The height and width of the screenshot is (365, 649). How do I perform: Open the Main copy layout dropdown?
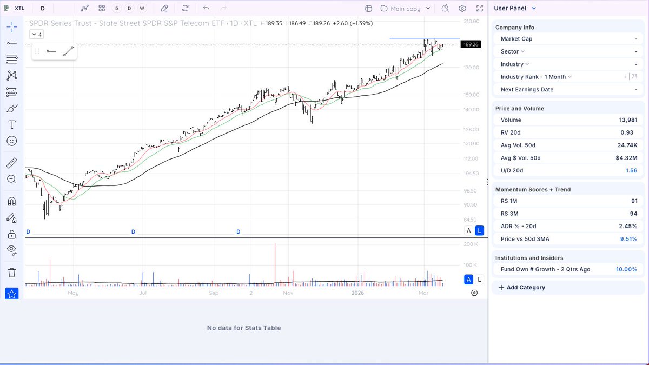pyautogui.click(x=406, y=9)
